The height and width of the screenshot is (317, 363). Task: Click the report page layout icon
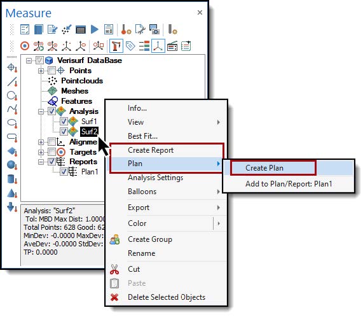(x=109, y=29)
